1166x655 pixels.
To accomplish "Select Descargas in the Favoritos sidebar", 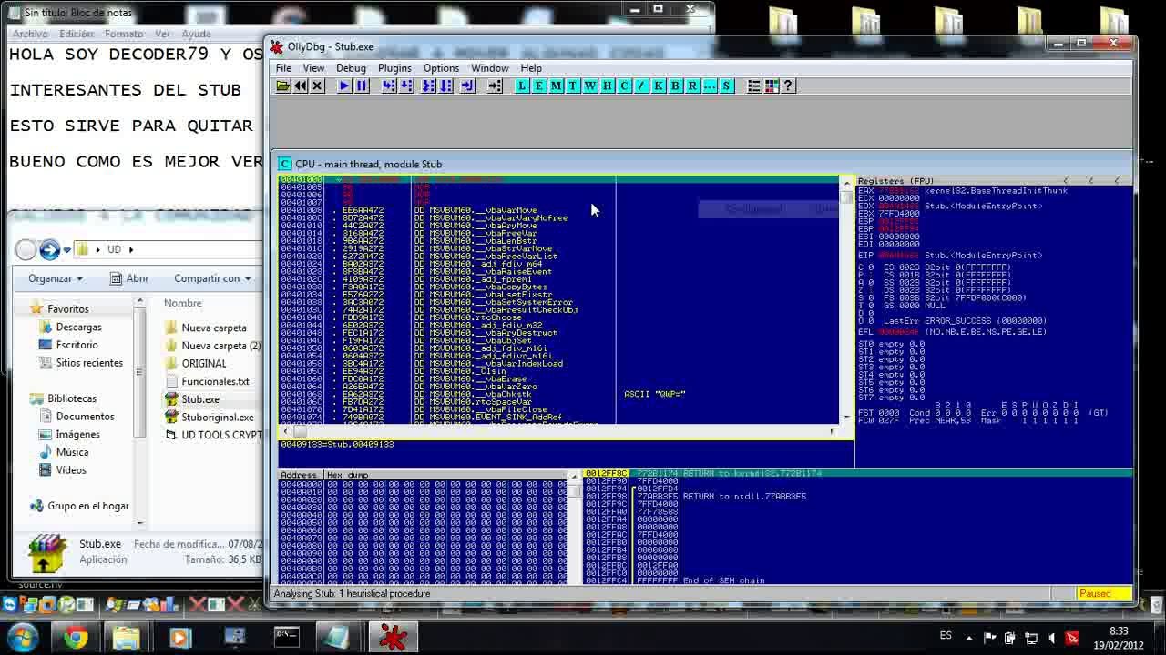I will [x=78, y=327].
